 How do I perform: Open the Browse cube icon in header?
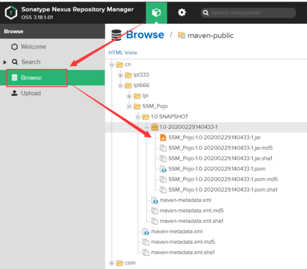tap(157, 13)
